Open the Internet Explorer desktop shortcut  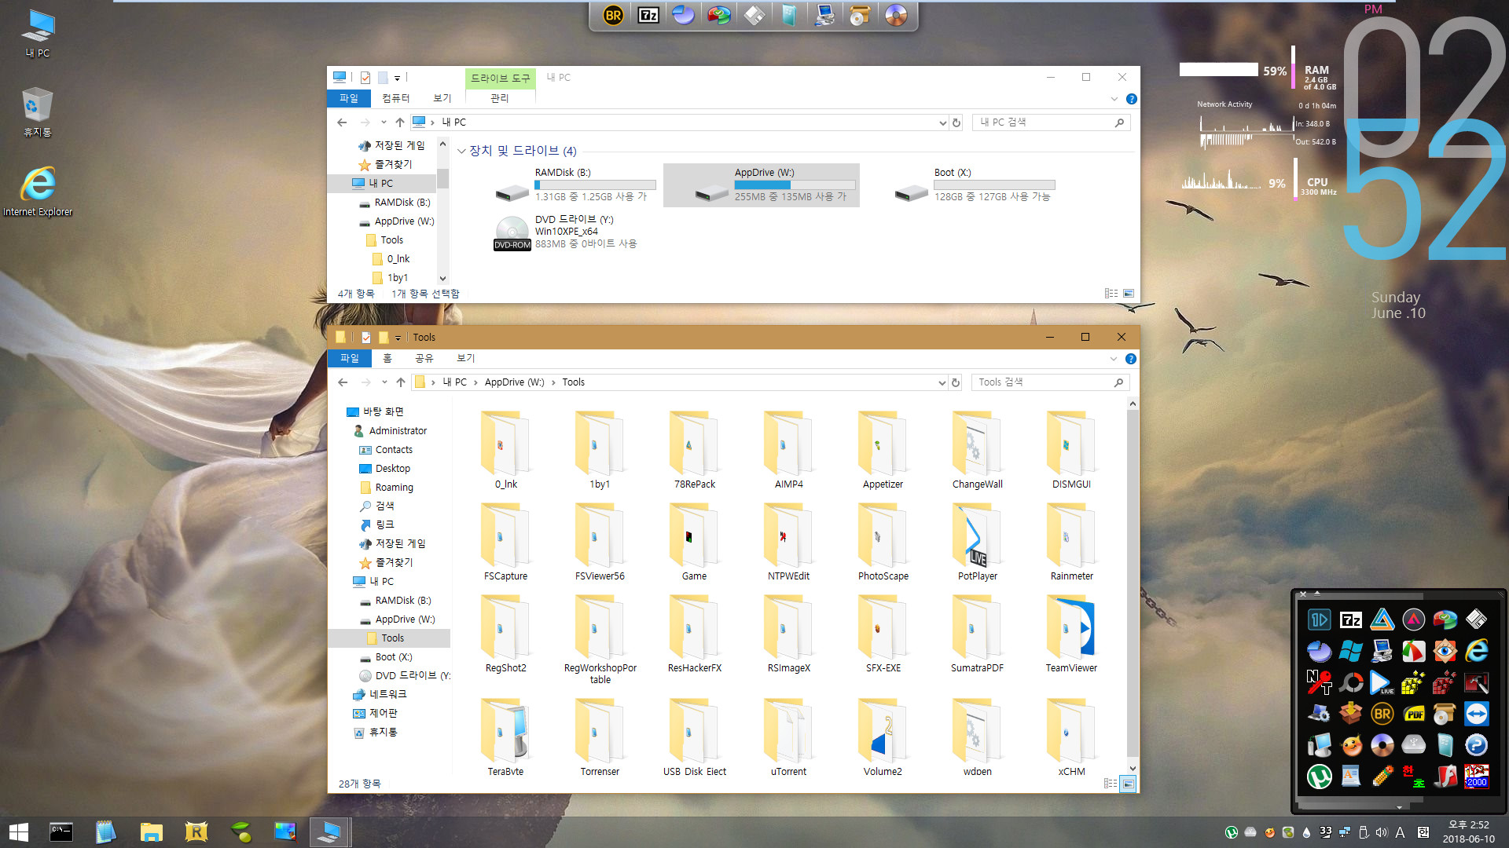click(37, 191)
